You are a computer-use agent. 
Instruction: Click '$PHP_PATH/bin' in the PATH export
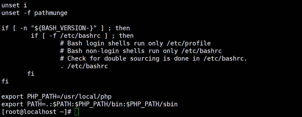[99, 104]
